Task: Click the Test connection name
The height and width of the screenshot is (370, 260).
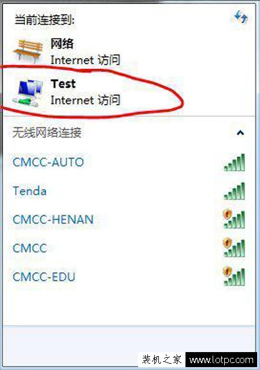Action: [x=63, y=83]
